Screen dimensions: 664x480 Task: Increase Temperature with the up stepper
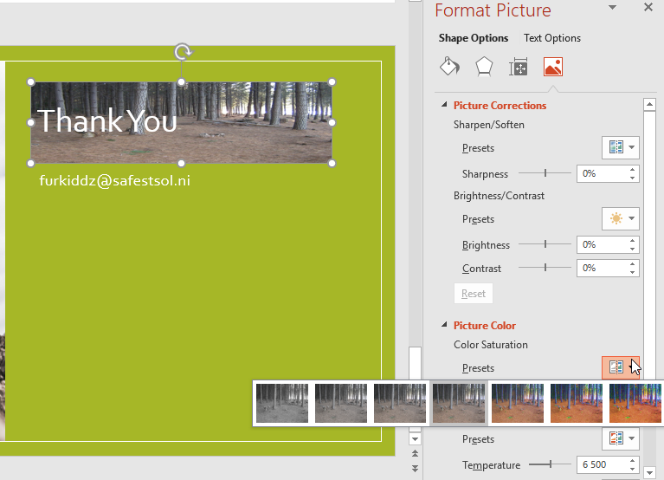click(x=632, y=461)
